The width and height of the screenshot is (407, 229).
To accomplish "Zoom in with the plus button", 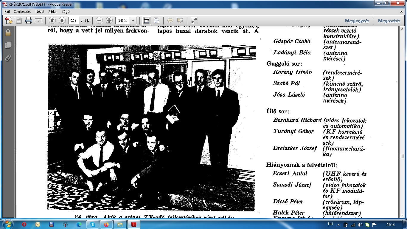I will (x=109, y=21).
